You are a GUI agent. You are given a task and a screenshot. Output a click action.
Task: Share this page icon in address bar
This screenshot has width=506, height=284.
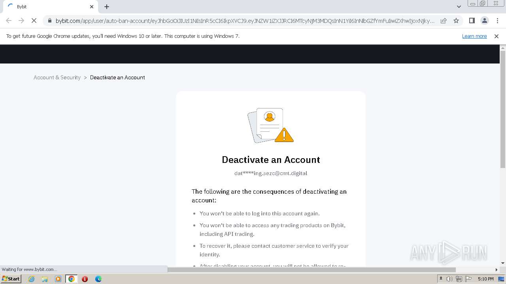[444, 21]
